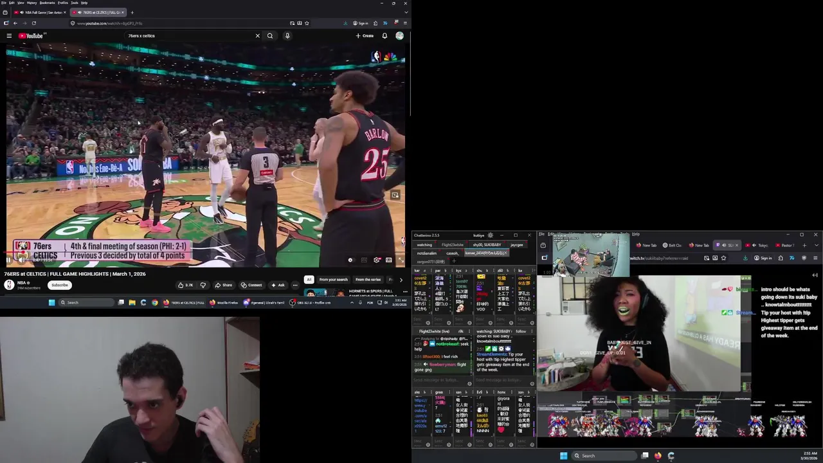Switch to 'Belt Cla' tab in right Firefox

(x=673, y=245)
